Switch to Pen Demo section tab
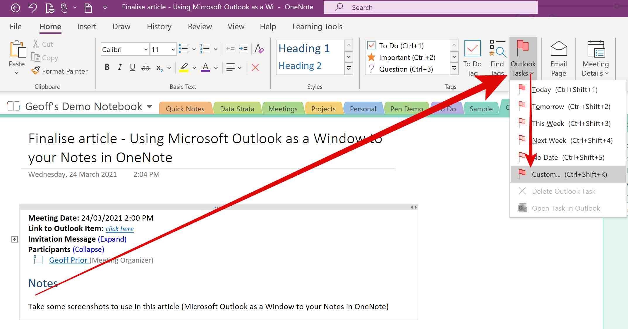Screen dimensions: 628x329 [406, 109]
